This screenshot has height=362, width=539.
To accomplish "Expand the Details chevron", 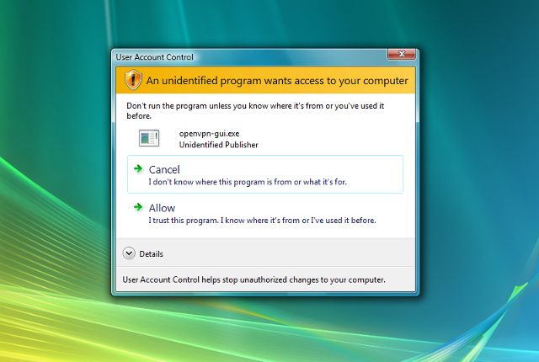I will click(x=129, y=253).
